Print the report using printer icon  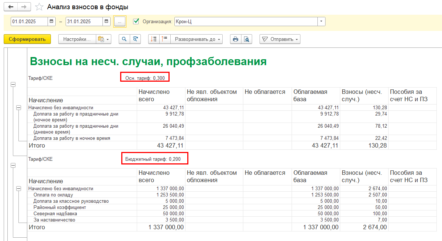point(236,39)
